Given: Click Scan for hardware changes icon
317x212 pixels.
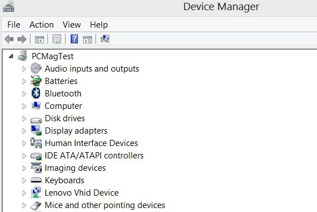Looking at the screenshot, I should (x=105, y=39).
